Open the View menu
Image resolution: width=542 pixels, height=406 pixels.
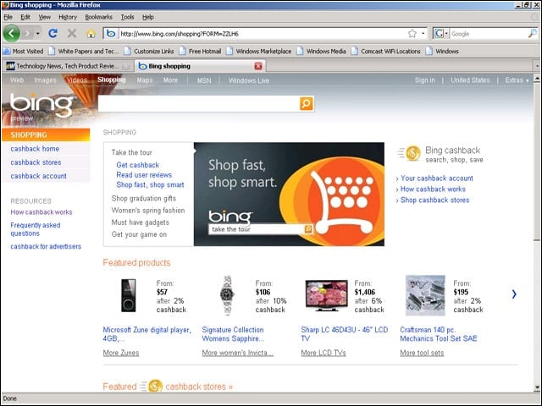(x=45, y=17)
